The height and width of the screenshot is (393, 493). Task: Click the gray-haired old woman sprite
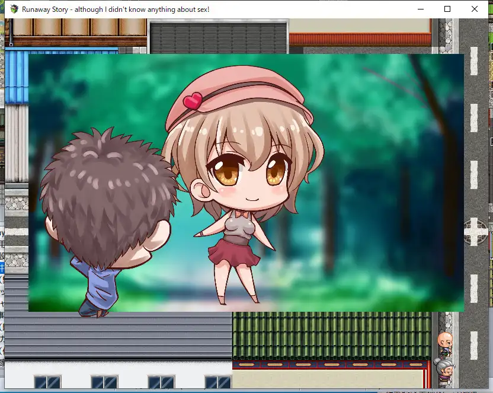tap(444, 372)
